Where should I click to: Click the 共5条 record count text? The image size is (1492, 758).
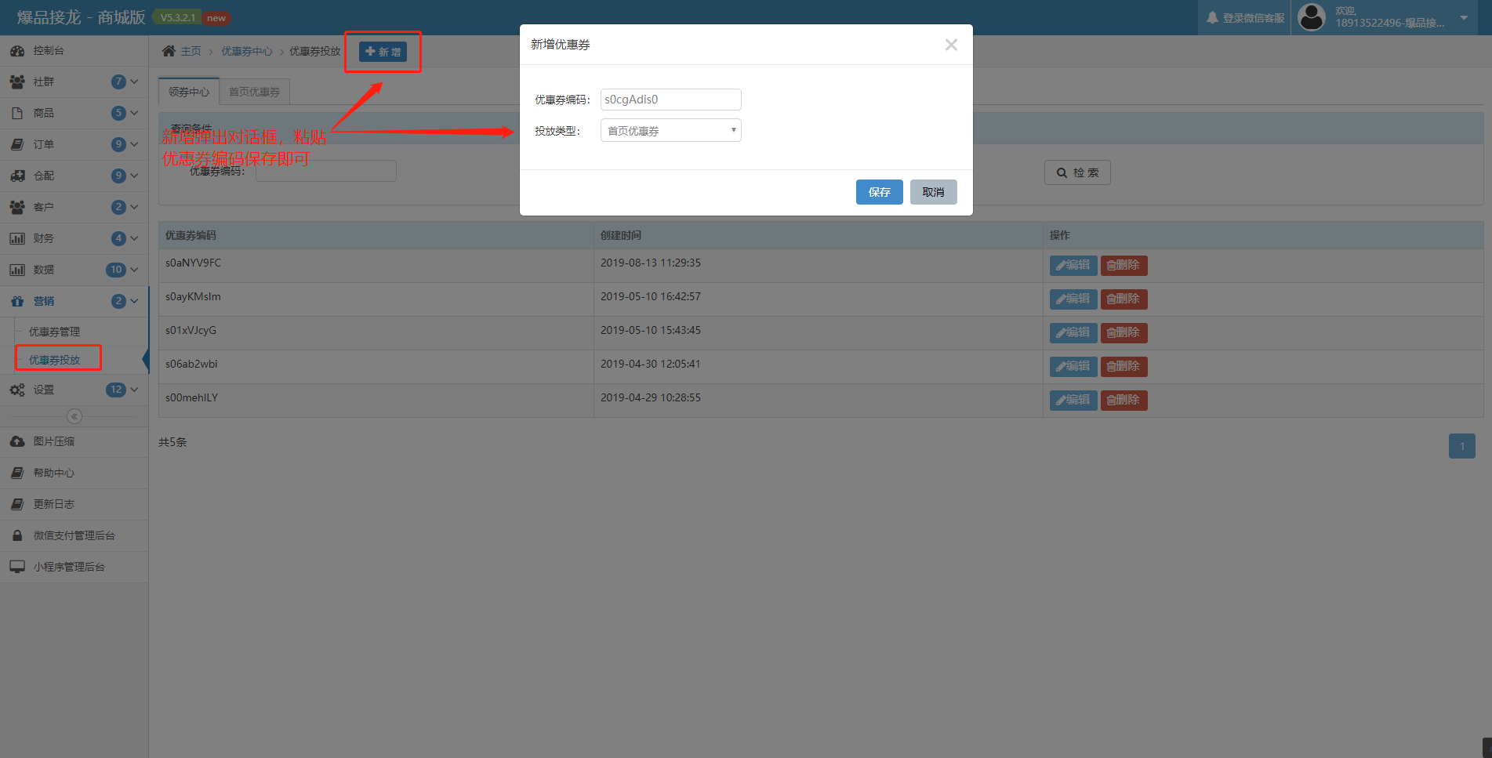(x=172, y=442)
